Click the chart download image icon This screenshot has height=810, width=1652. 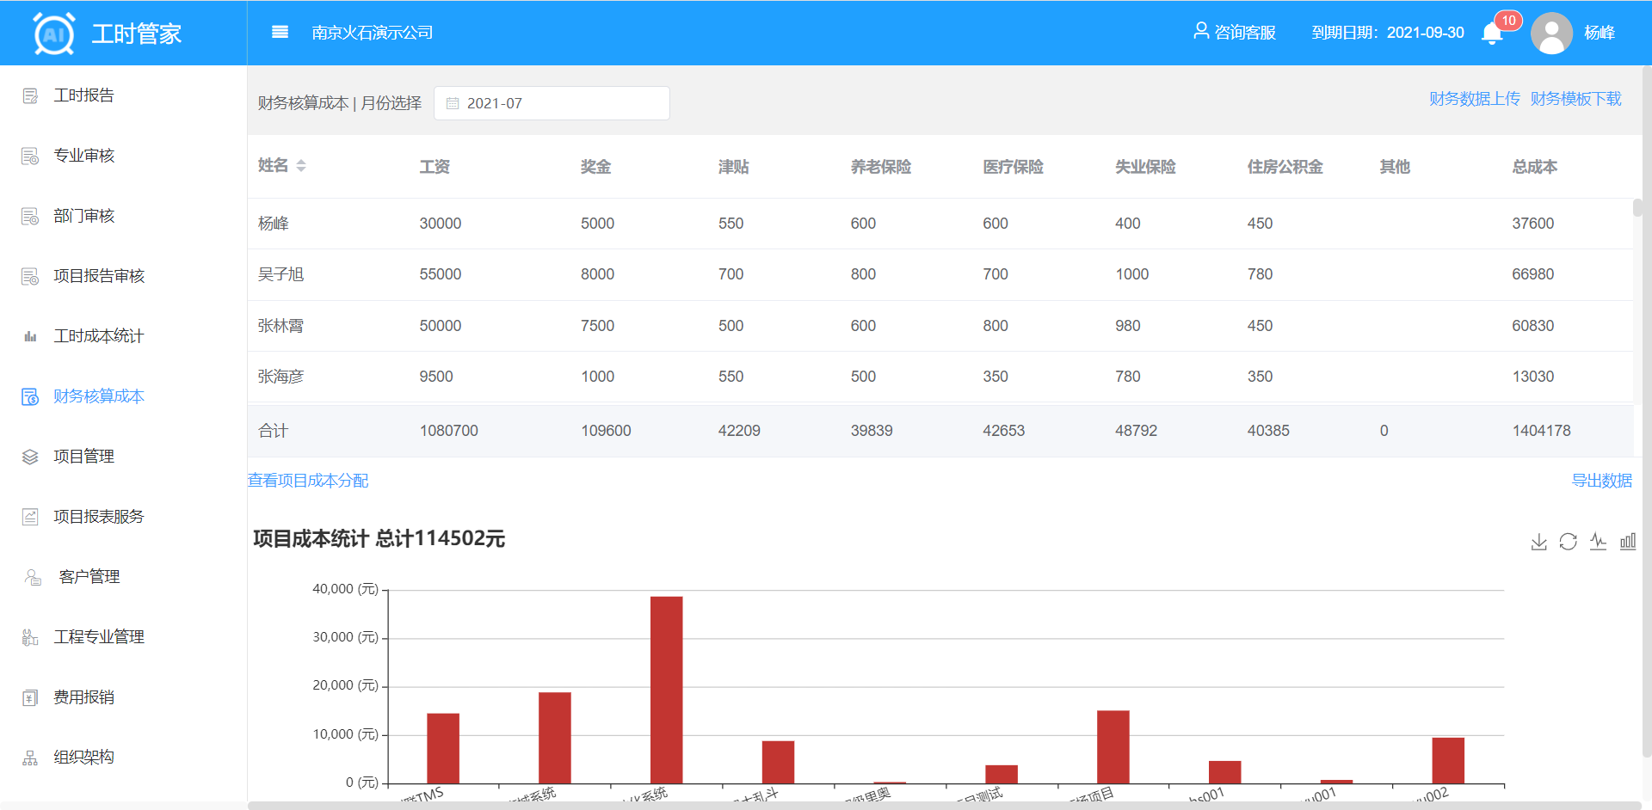[1538, 542]
